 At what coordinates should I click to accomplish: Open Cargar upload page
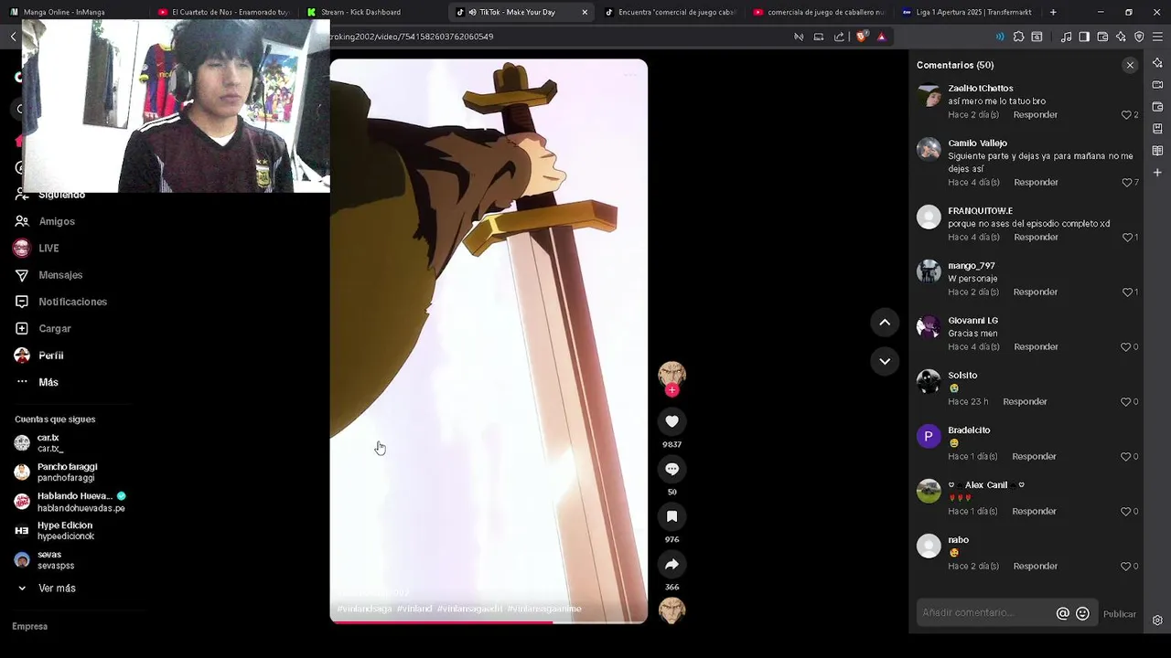pyautogui.click(x=55, y=328)
